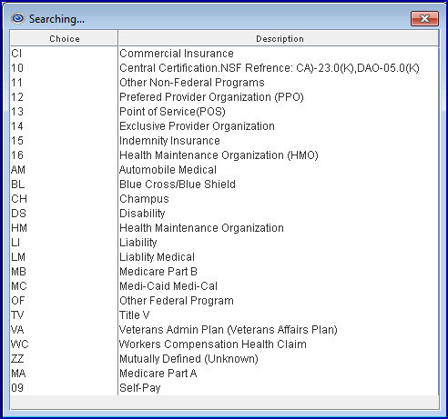Close the Searching dialog window
Image resolution: width=448 pixels, height=419 pixels.
coord(424,18)
